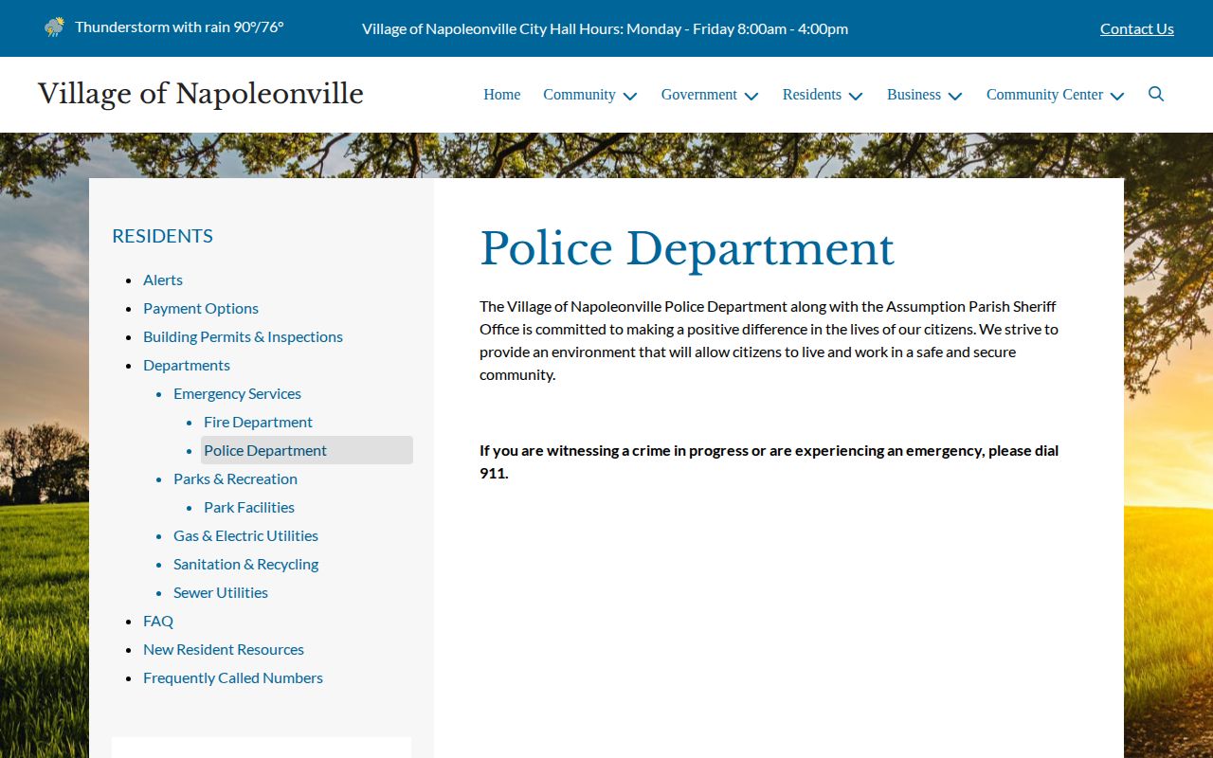Screen dimensions: 1213x758
Task: Open FAQ in the sidebar
Action: pyautogui.click(x=158, y=621)
